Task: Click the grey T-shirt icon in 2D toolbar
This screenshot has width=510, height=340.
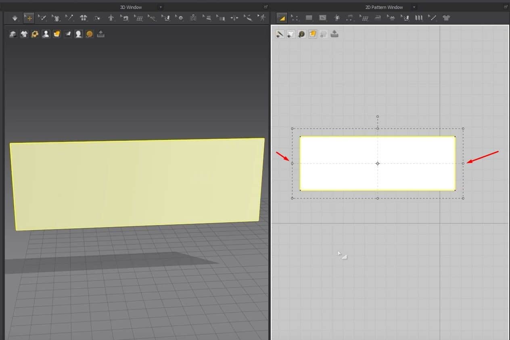Action: (x=446, y=18)
